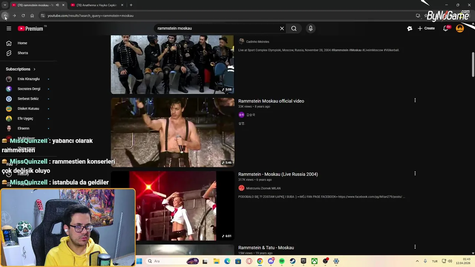475x267 pixels.
Task: Open Discord from the taskbar
Action: coord(271,261)
